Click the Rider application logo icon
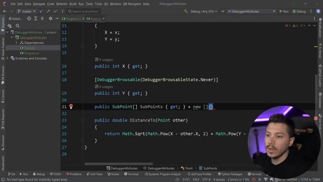This screenshot has height=182, width=323. [x=5, y=4]
